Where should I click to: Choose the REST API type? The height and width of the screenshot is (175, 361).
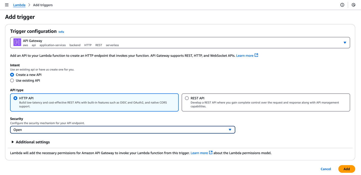click(x=187, y=98)
